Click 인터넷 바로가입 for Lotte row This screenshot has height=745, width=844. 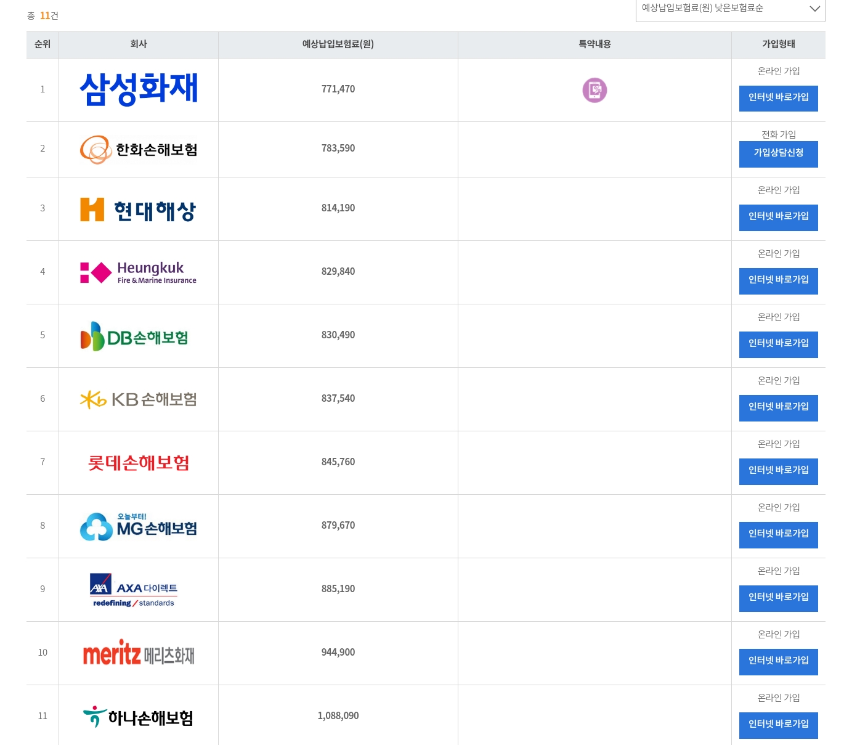[x=779, y=471]
